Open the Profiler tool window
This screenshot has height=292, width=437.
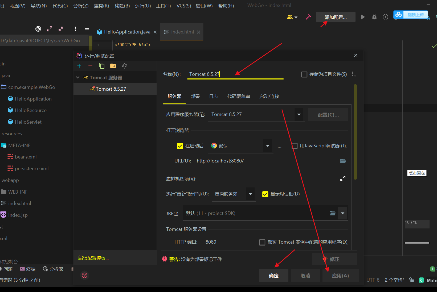pyautogui.click(x=53, y=269)
